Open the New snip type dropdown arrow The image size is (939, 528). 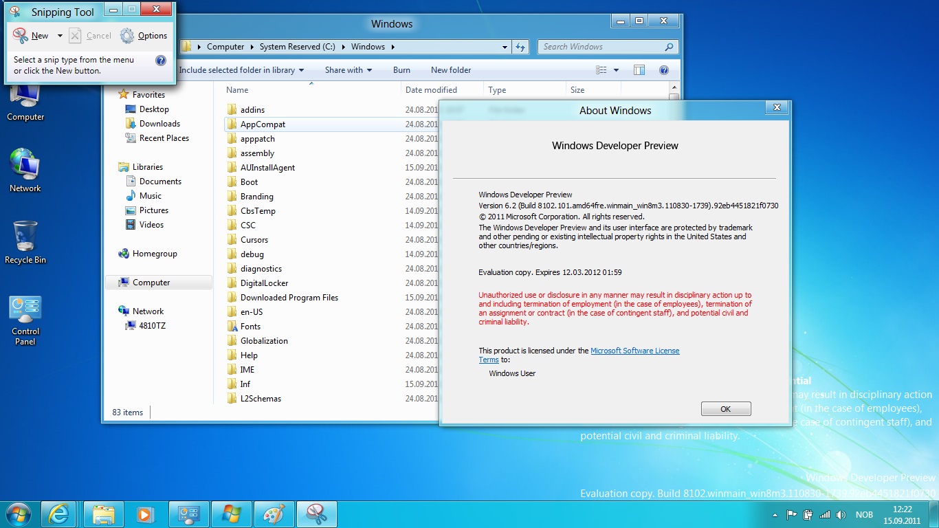(60, 36)
